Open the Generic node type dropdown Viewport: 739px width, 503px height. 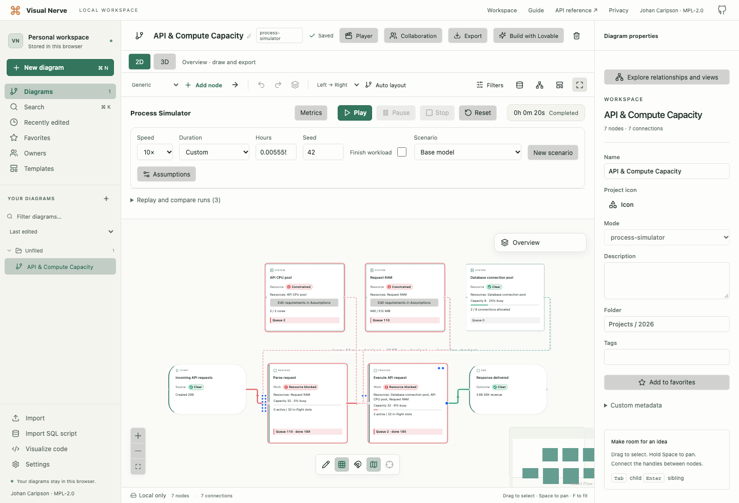pyautogui.click(x=155, y=85)
